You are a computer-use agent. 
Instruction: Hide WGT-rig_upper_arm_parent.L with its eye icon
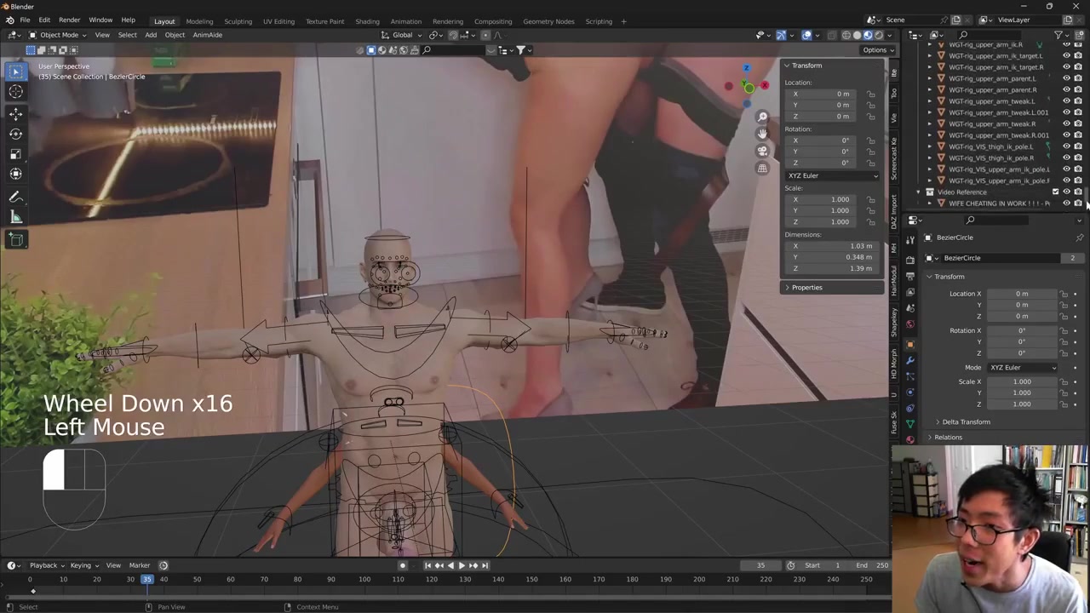tap(1065, 78)
